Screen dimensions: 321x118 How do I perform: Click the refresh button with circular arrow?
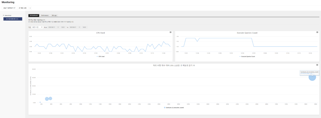click(x=23, y=8)
